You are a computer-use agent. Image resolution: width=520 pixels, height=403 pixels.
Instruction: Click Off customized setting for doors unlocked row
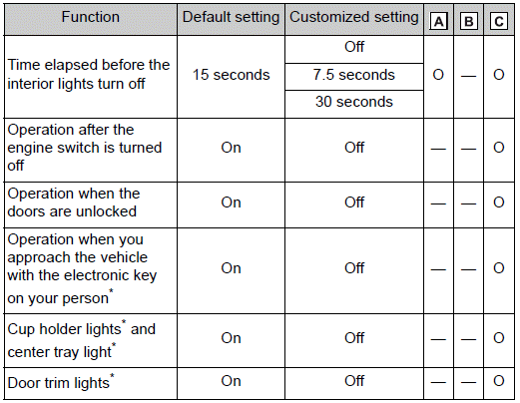point(354,202)
